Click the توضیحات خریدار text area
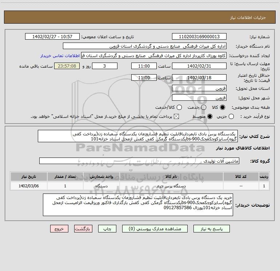Screen dimensions: 280x271 click(138, 205)
